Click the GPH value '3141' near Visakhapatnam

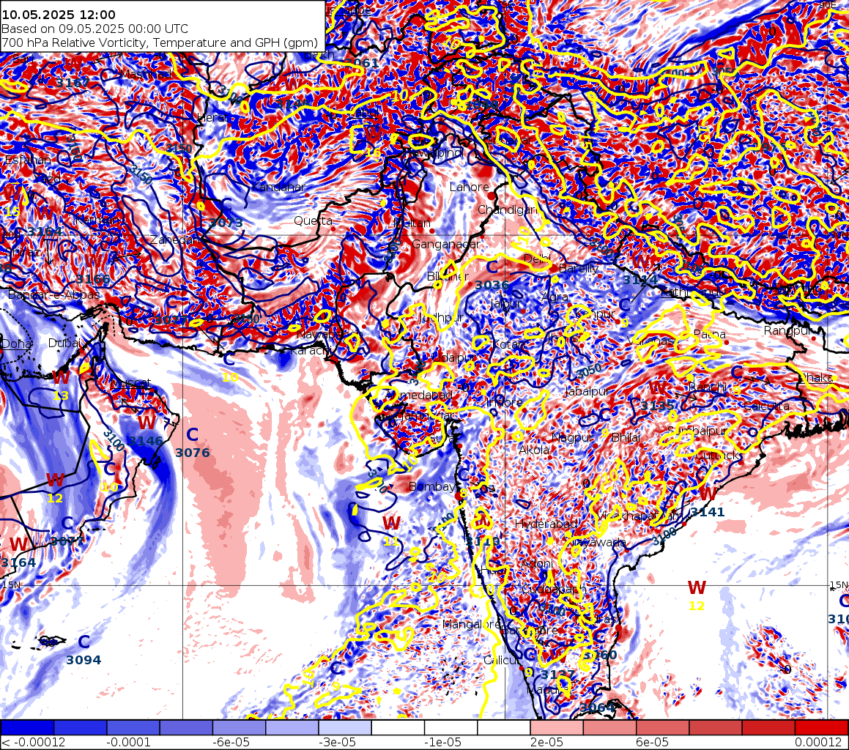point(707,512)
